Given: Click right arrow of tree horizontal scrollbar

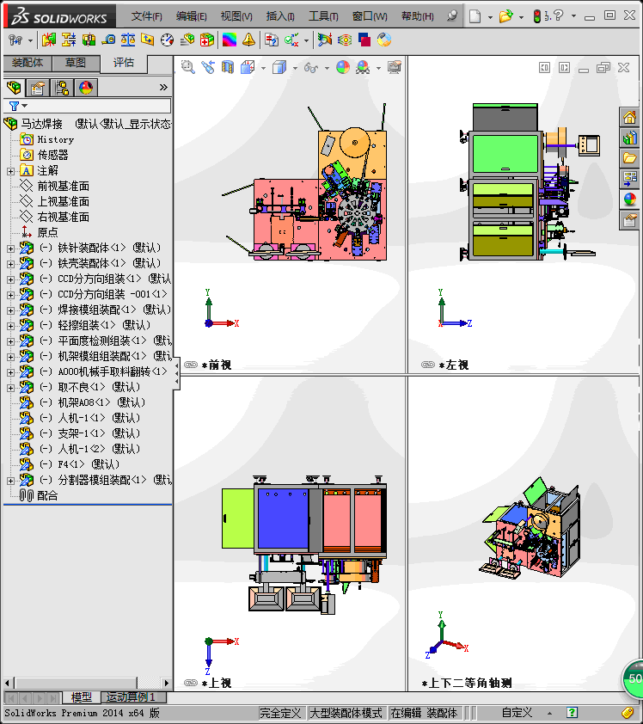Looking at the screenshot, I should tap(166, 683).
